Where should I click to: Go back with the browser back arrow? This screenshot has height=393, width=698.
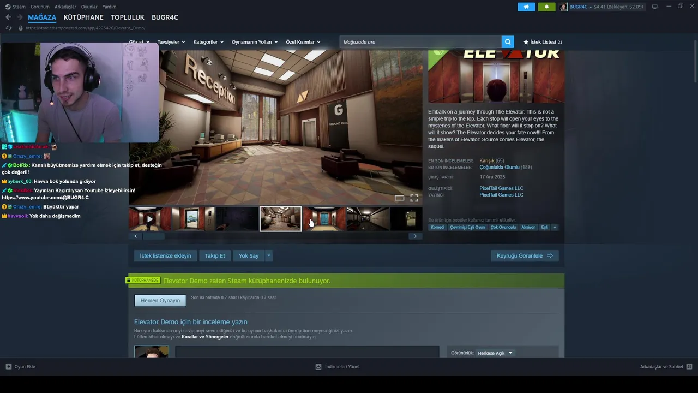point(8,17)
